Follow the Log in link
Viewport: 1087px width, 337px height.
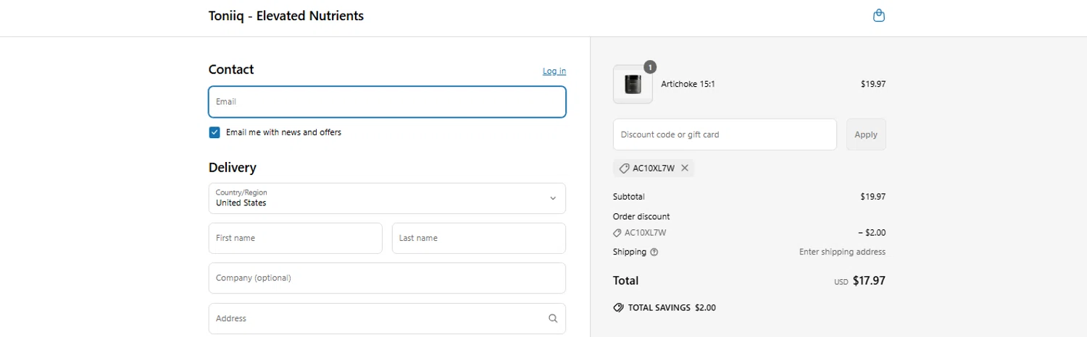click(554, 71)
